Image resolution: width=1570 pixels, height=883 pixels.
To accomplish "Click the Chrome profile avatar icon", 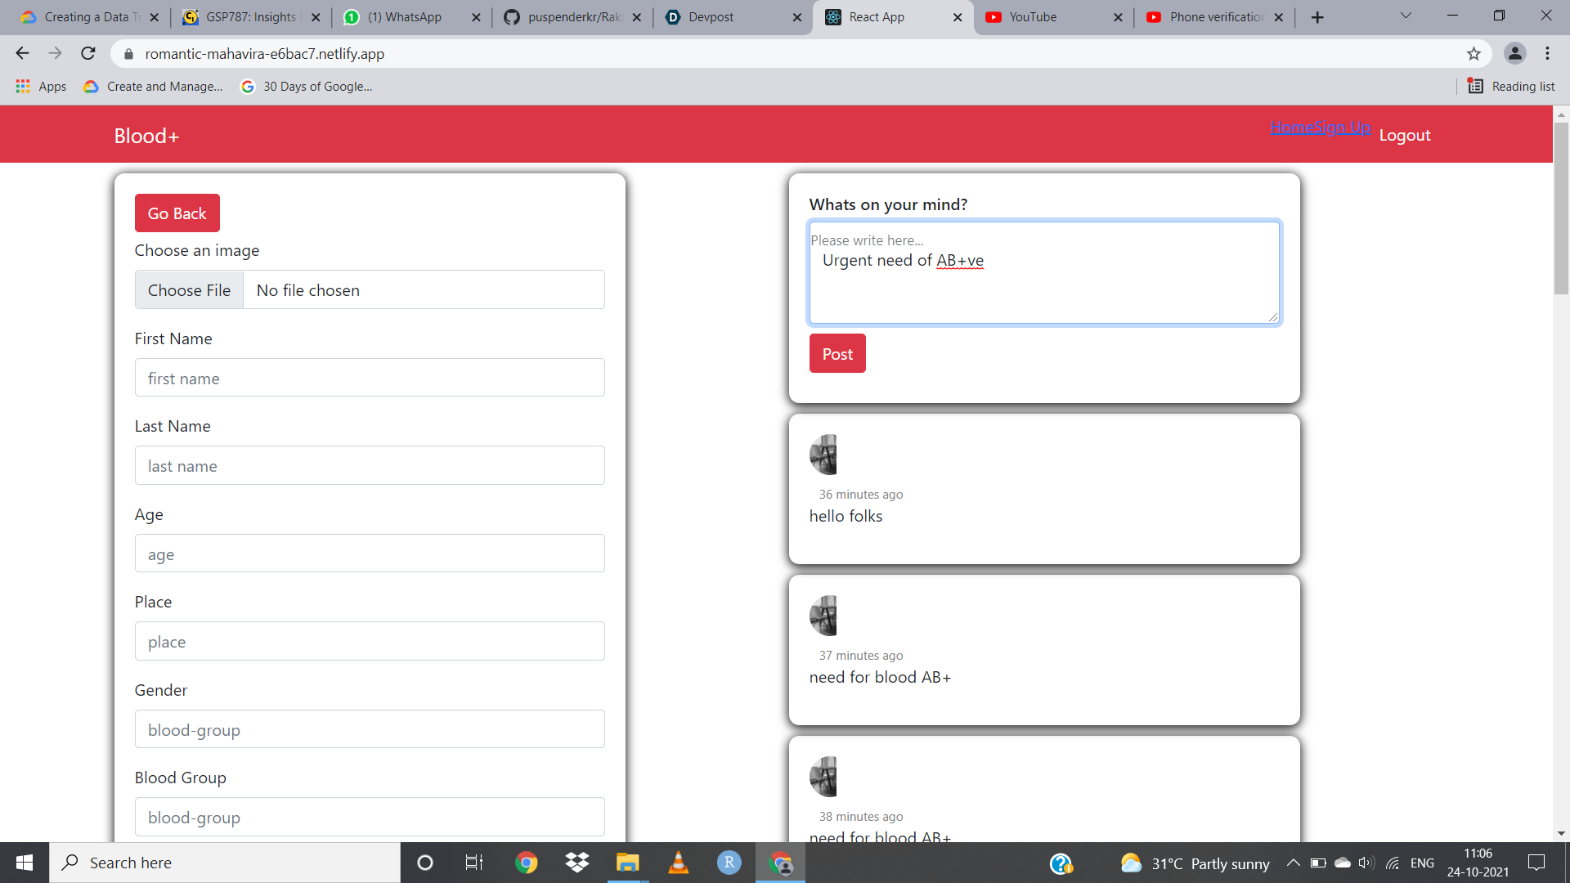I will point(1514,54).
